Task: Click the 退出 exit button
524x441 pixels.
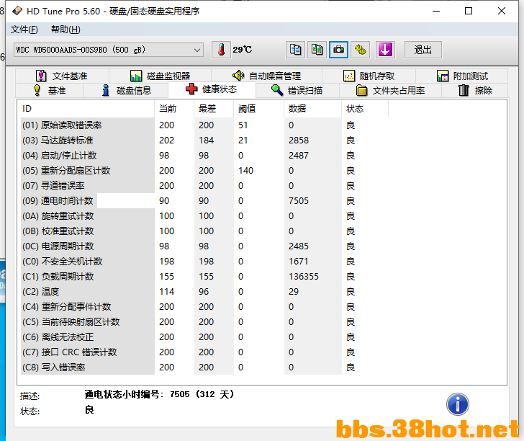Action: [x=423, y=50]
